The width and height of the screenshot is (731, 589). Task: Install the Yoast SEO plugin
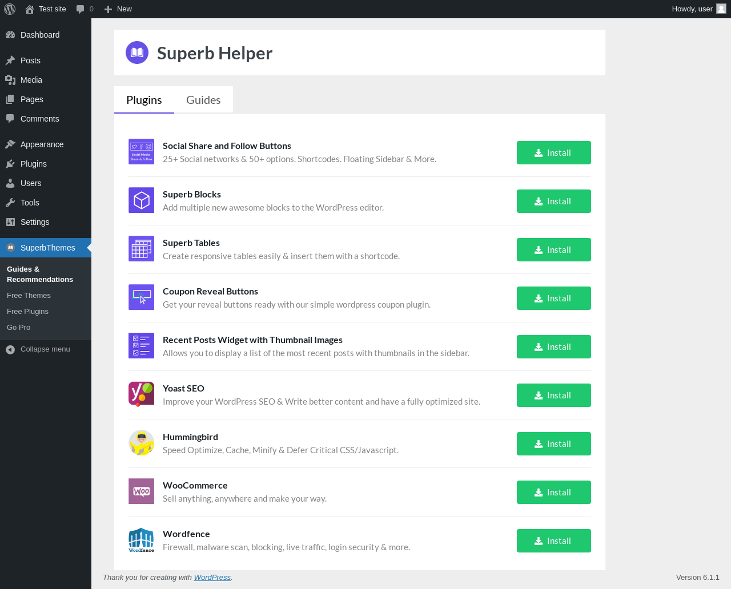click(554, 396)
